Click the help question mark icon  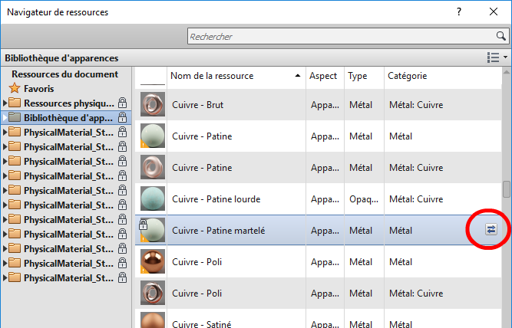coord(459,11)
